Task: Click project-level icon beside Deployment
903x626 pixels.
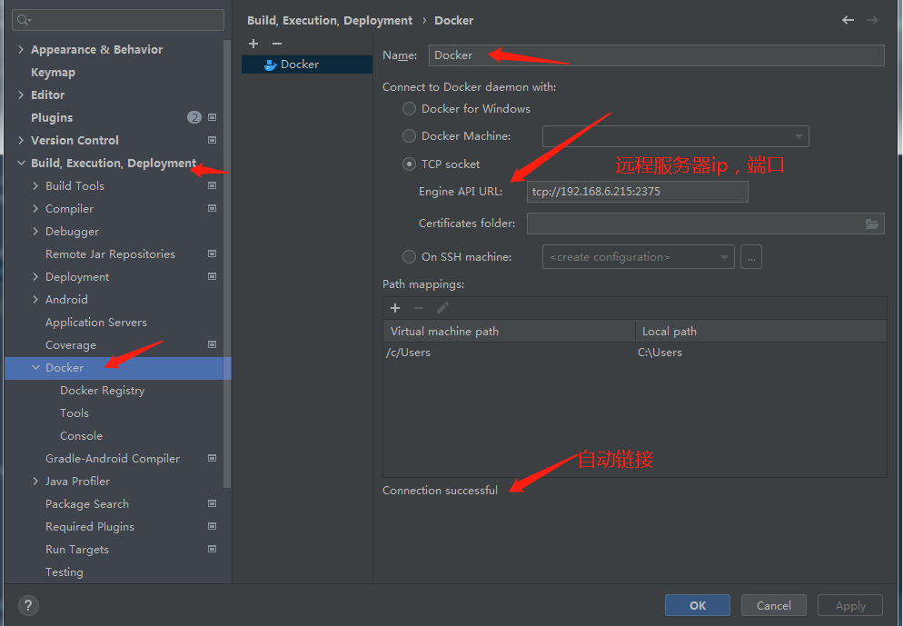Action: 212,276
